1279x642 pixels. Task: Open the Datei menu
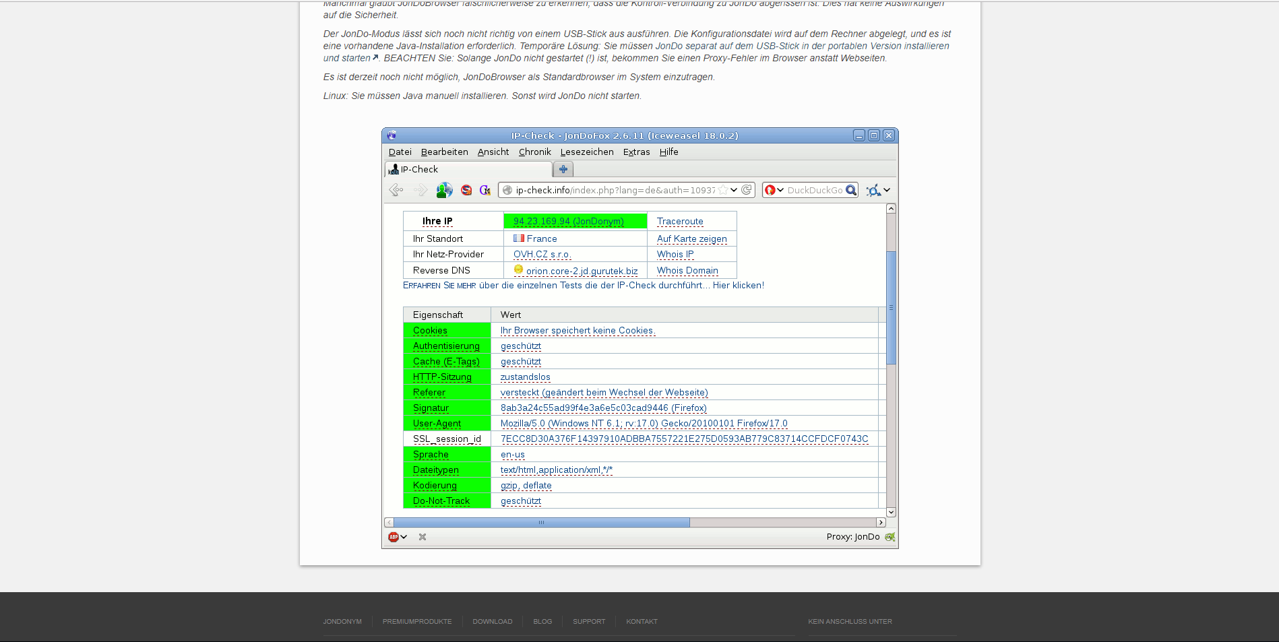point(400,152)
